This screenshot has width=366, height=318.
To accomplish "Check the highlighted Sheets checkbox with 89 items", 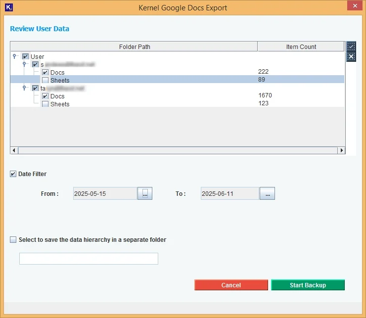I will 46,80.
